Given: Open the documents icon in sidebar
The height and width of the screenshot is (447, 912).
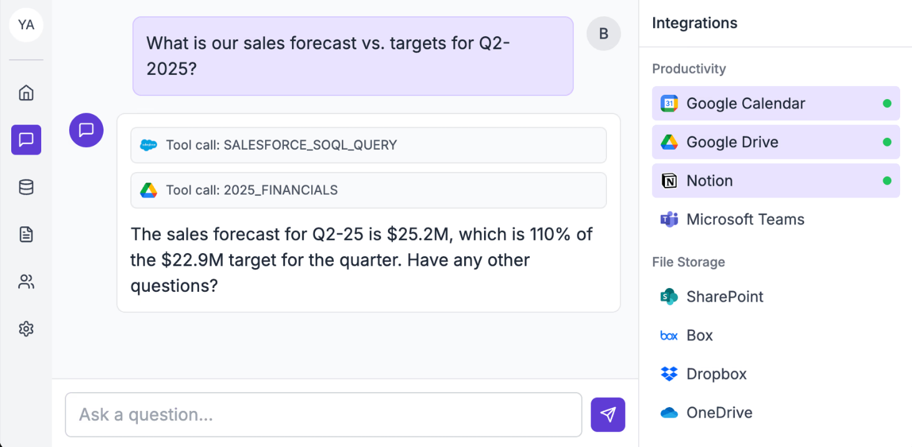Looking at the screenshot, I should (x=26, y=234).
